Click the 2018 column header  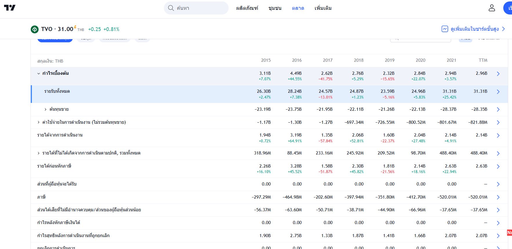(x=359, y=60)
